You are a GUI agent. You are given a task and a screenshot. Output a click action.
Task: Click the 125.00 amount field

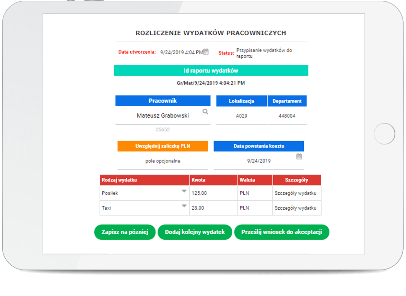[x=213, y=193]
